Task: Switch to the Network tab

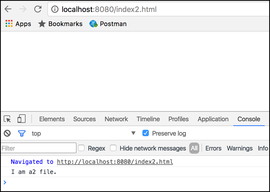Action: click(116, 119)
